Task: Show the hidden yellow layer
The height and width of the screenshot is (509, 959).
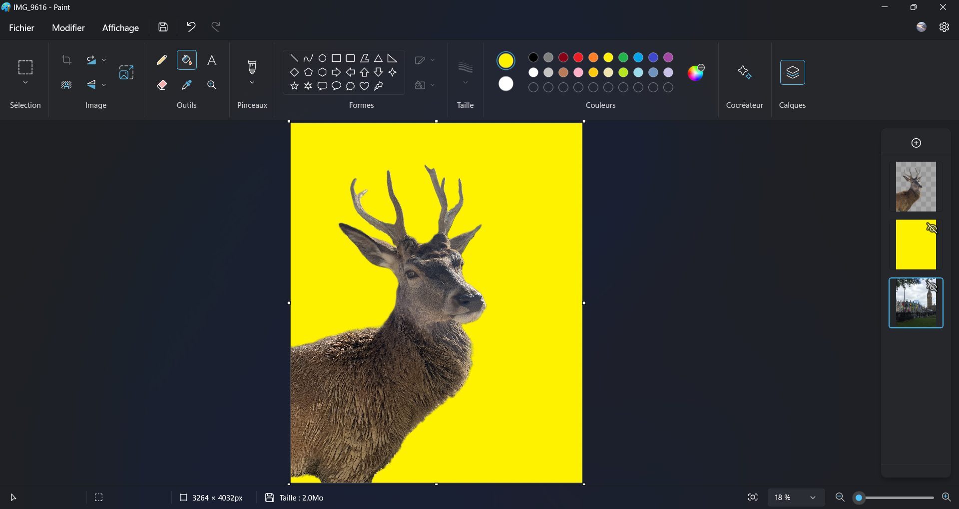Action: click(932, 229)
